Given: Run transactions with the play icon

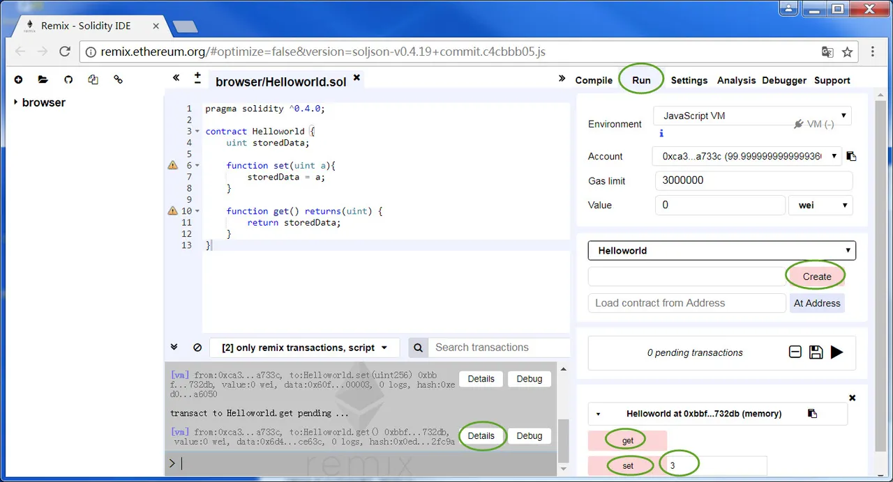Looking at the screenshot, I should [x=836, y=352].
